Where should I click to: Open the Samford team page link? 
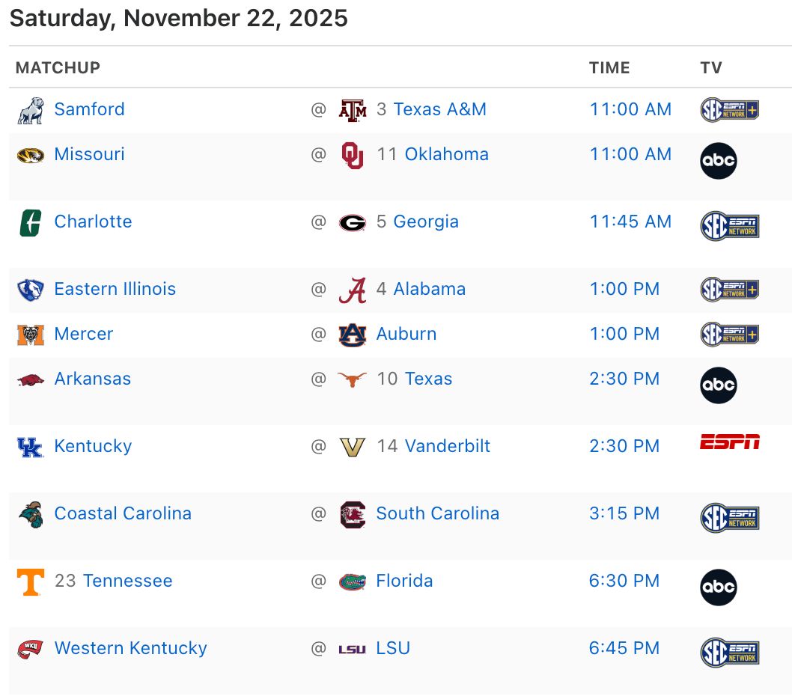pos(89,109)
